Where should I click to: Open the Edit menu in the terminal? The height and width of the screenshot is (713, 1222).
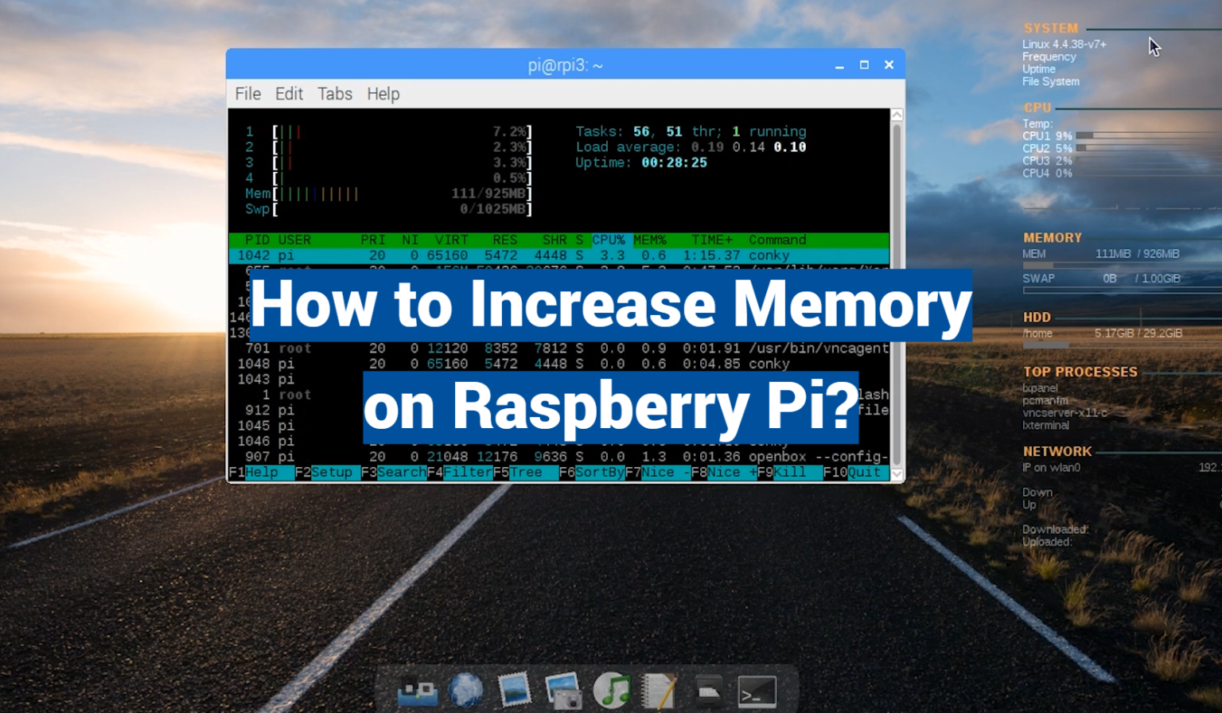[289, 93]
